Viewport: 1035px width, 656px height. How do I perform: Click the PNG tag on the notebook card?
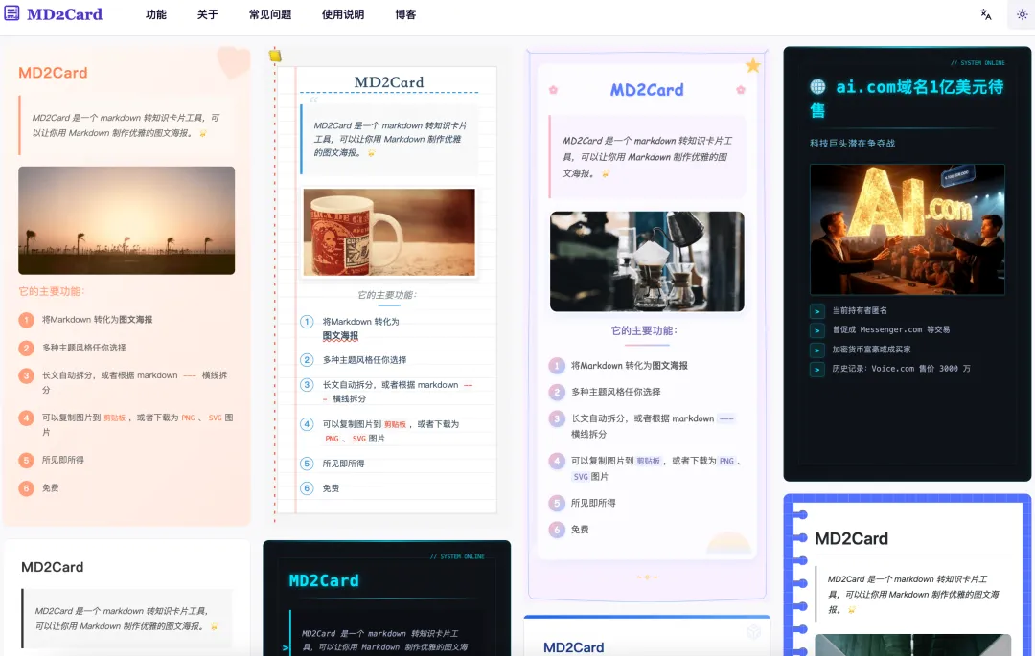pyautogui.click(x=332, y=439)
